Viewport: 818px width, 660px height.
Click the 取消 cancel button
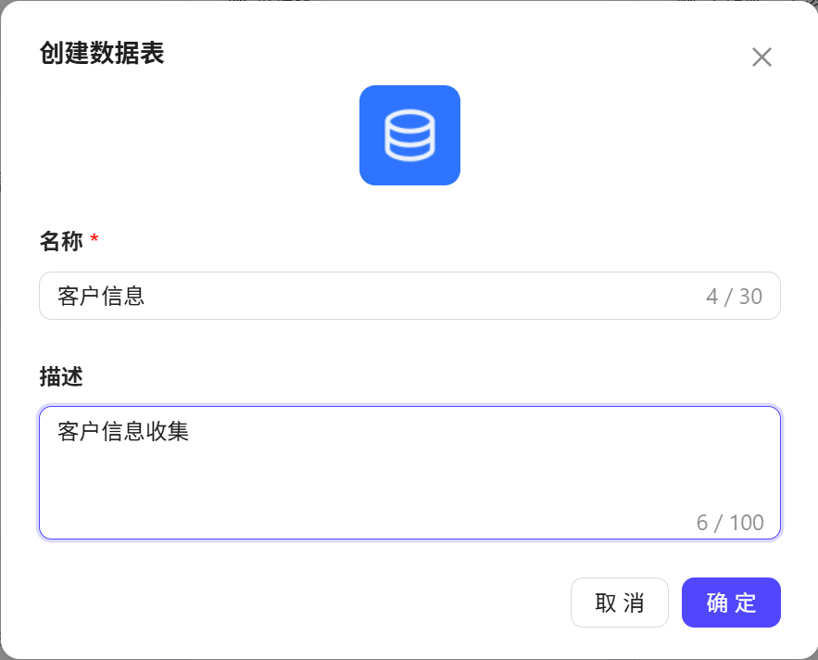(620, 603)
